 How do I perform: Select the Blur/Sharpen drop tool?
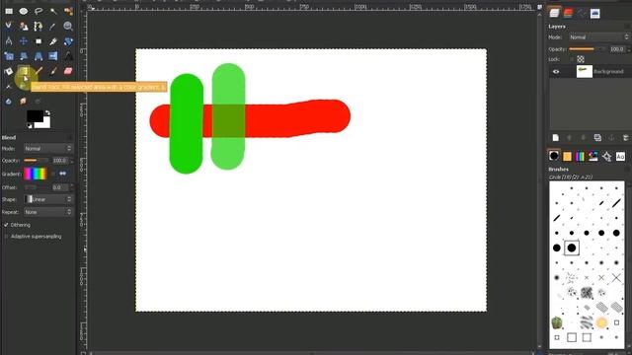(9, 101)
